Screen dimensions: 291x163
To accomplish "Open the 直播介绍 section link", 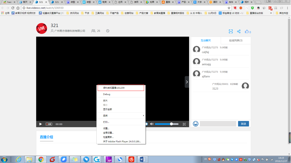I will [46, 137].
